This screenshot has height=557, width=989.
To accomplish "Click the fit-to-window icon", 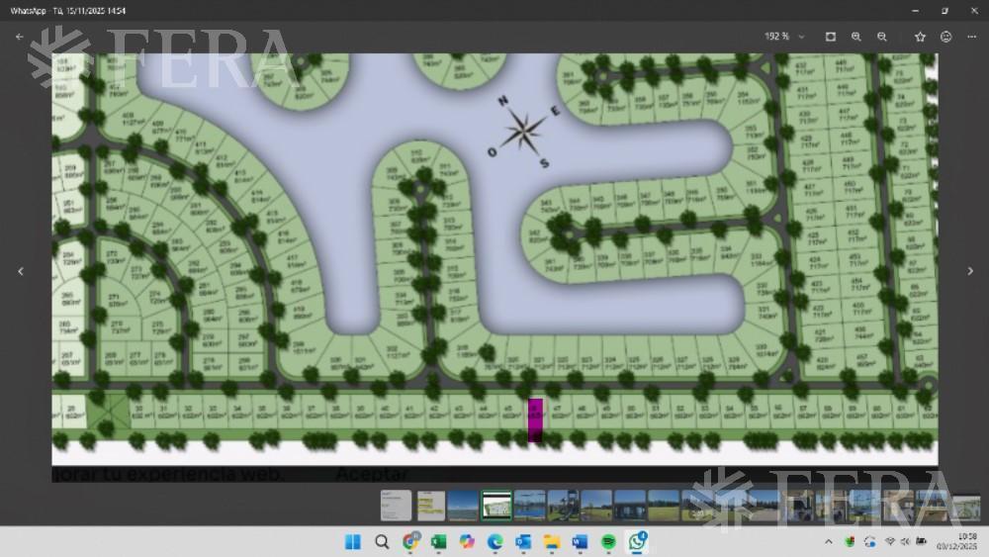I will (831, 37).
